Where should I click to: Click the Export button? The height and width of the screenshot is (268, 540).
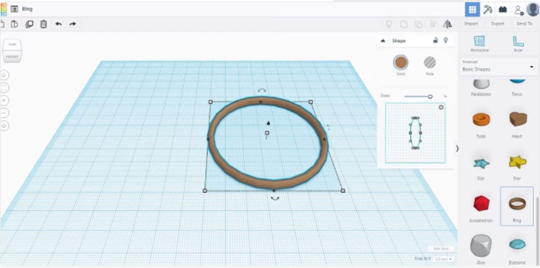[x=498, y=24]
